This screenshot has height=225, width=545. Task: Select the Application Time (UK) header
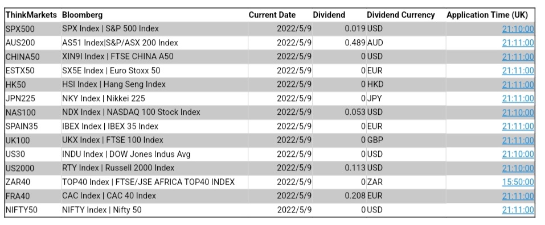pyautogui.click(x=487, y=15)
